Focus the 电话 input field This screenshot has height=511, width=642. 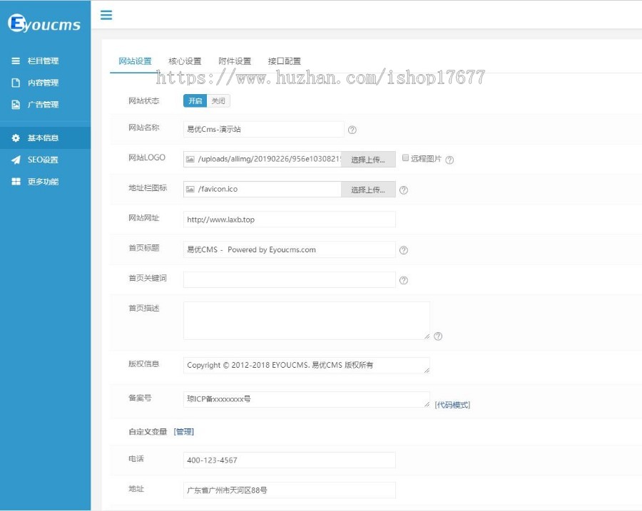tap(290, 460)
